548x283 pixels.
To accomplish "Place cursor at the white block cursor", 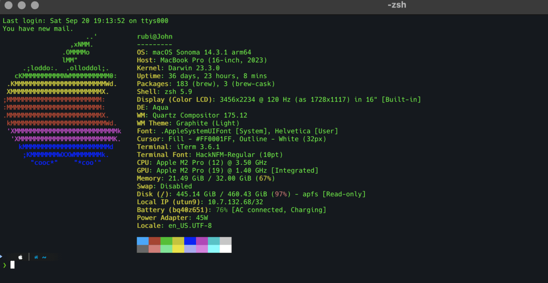I will click(x=13, y=265).
